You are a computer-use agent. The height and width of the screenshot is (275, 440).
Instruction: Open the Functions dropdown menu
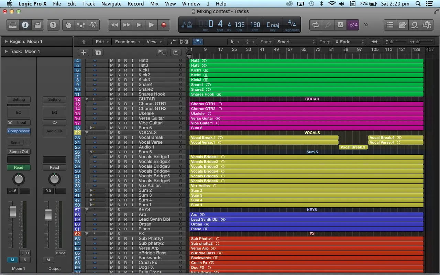(128, 42)
